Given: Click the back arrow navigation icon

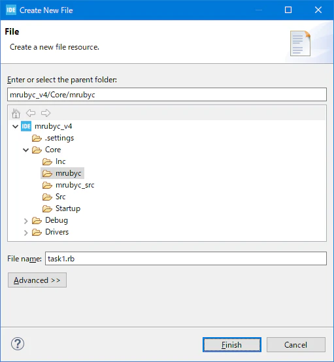Looking at the screenshot, I should (x=31, y=113).
